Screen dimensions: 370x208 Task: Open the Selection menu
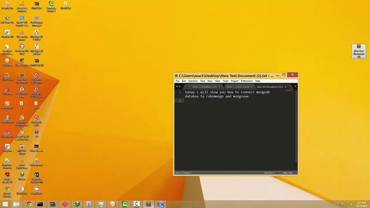click(x=193, y=81)
